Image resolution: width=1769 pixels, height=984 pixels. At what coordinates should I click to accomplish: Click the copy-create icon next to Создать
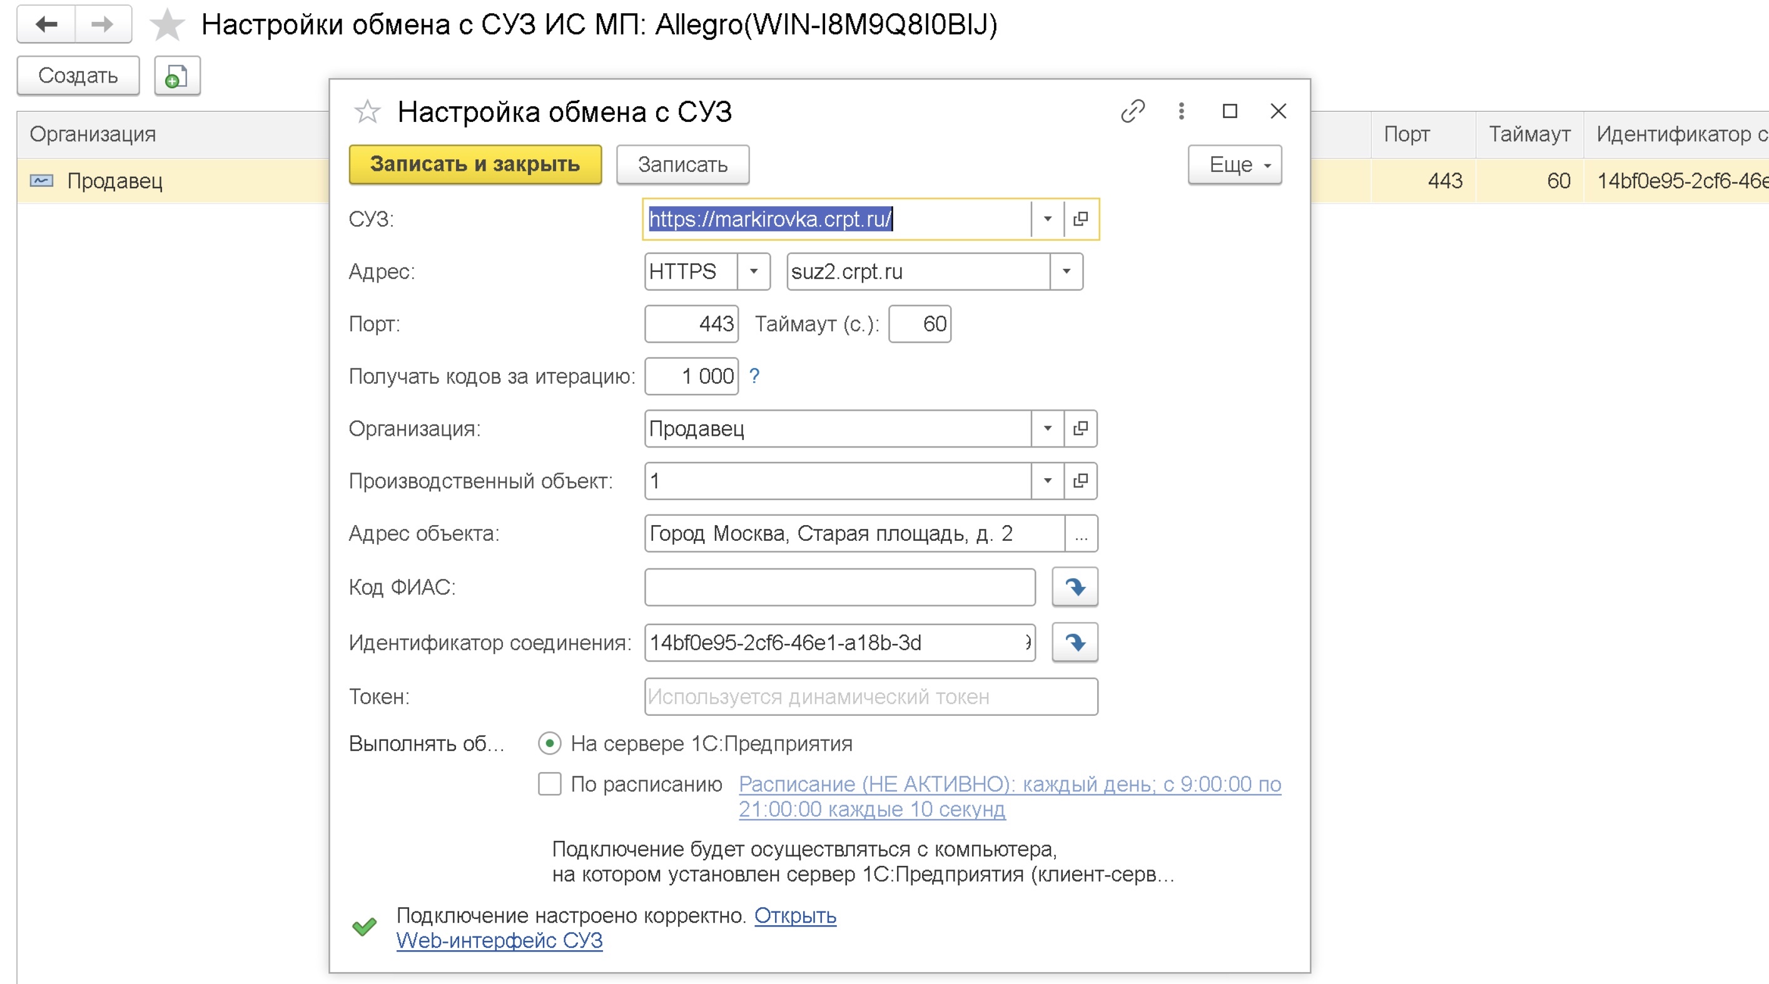pos(177,76)
